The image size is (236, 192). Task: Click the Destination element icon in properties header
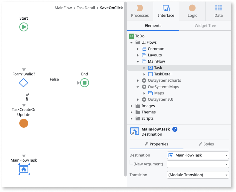134,131
